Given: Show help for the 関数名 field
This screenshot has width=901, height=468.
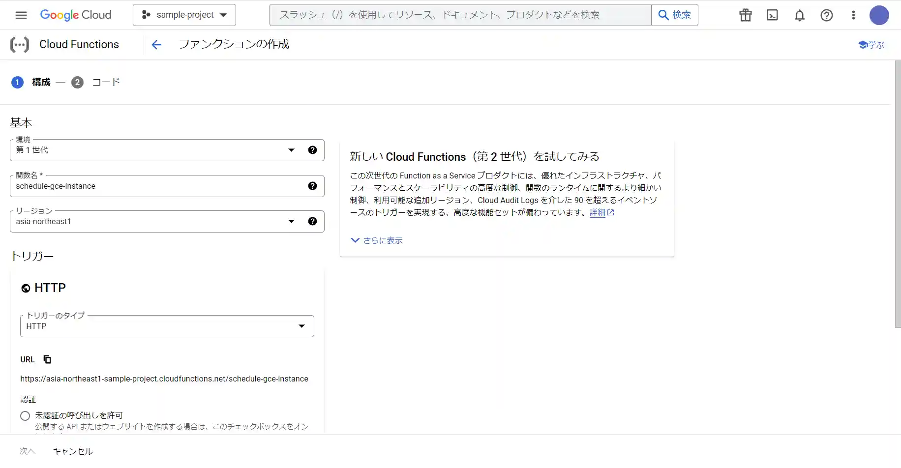Looking at the screenshot, I should click(x=312, y=186).
